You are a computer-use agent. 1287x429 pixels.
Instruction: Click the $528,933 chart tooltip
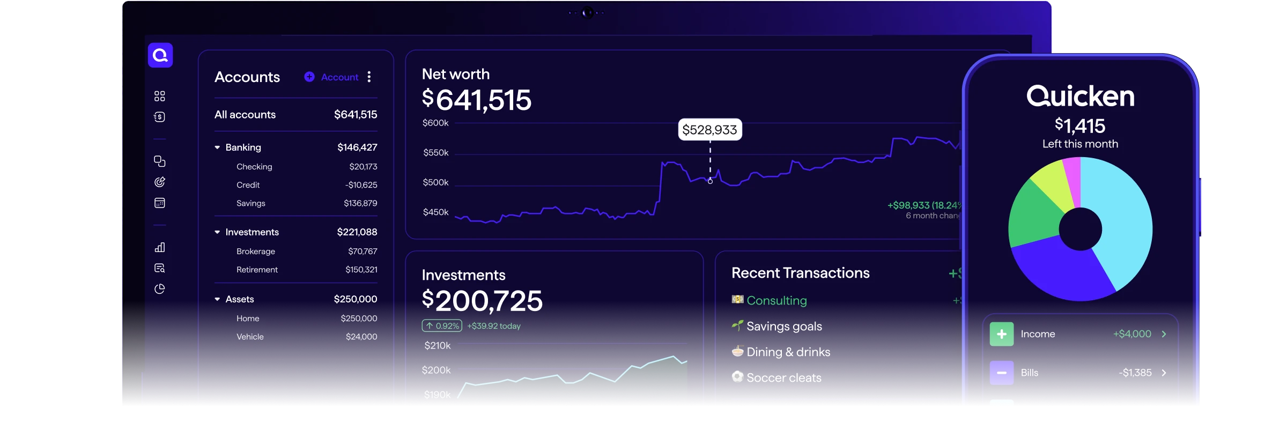[710, 130]
